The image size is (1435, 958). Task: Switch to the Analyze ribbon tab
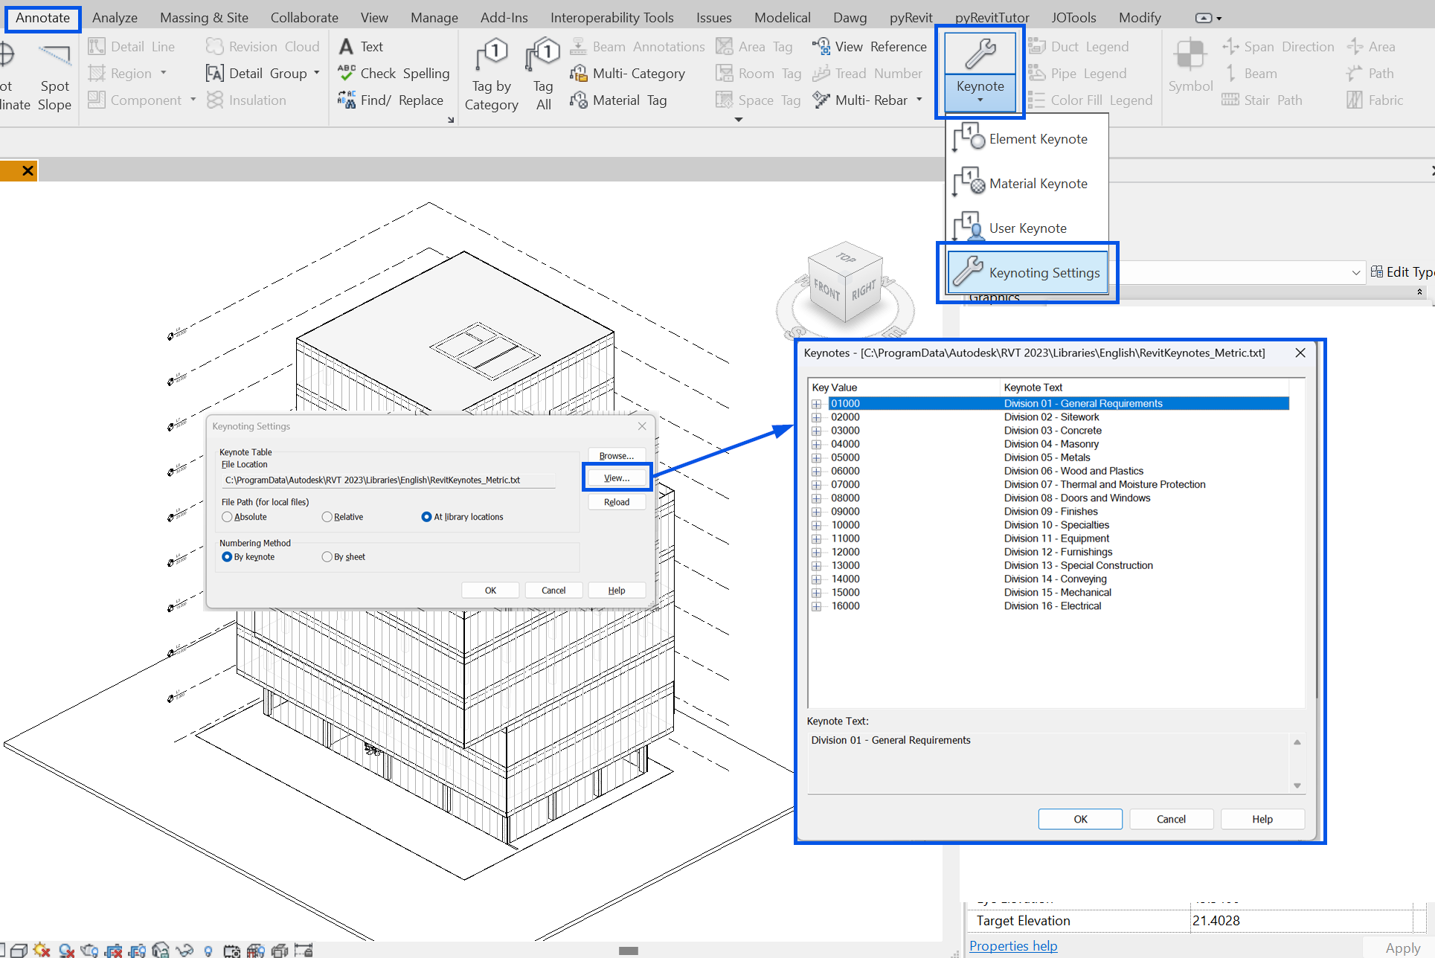(x=115, y=18)
